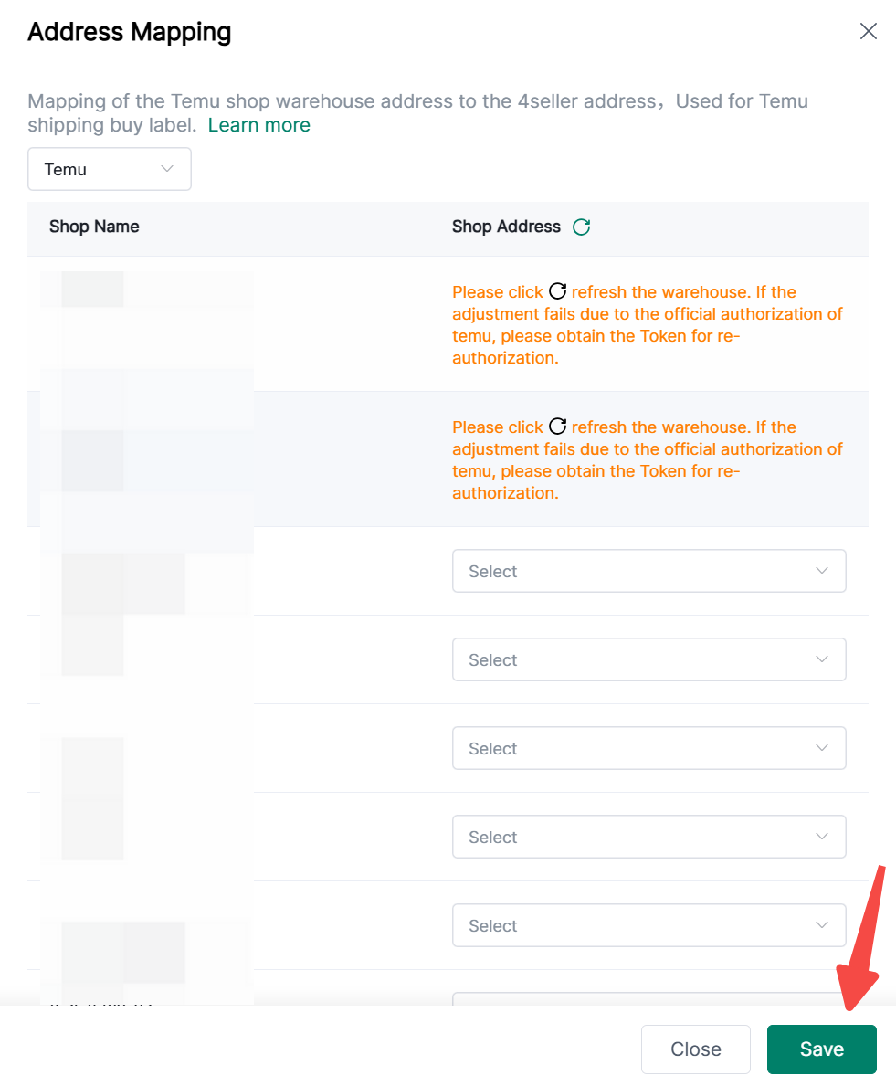
Task: Expand the second Select shop address dropdown
Action: point(648,659)
